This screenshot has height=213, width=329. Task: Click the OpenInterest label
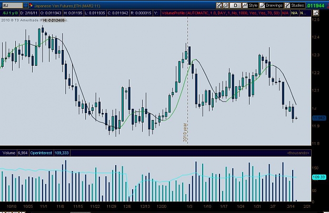click(41, 153)
